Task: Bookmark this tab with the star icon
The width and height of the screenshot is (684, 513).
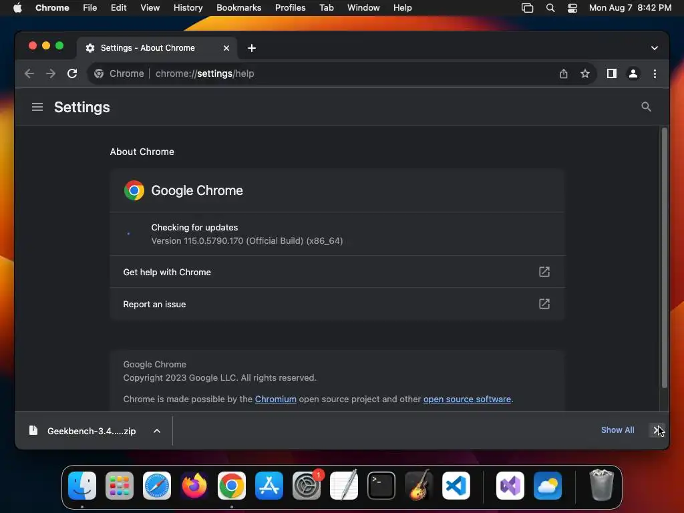Action: [x=585, y=73]
